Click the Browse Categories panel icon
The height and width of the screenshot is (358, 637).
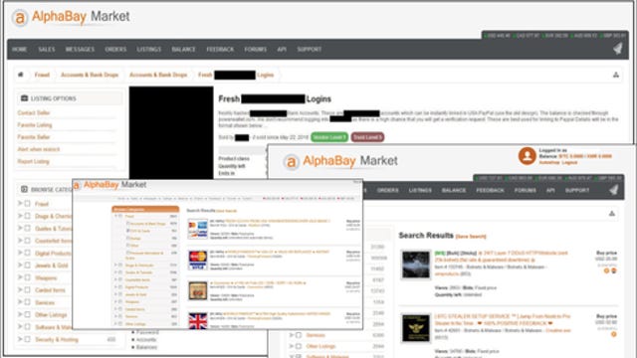coord(24,189)
